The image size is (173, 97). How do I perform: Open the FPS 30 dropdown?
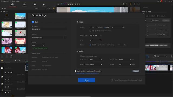click(95, 40)
